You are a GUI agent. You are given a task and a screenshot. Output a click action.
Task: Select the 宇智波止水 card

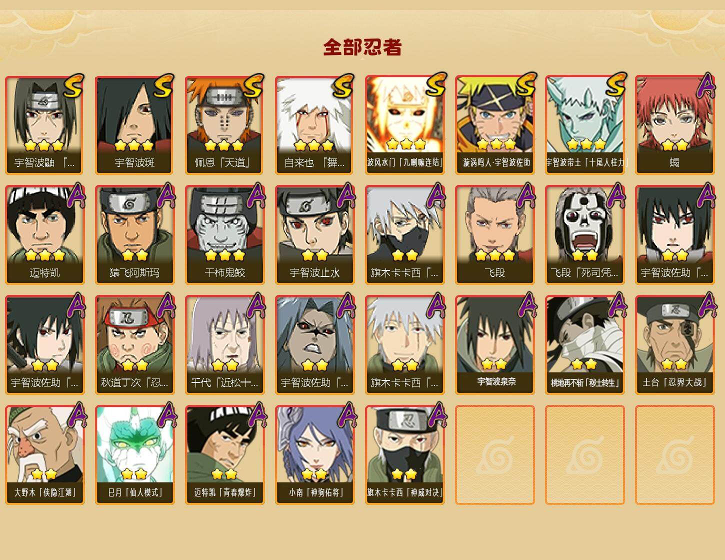point(314,235)
